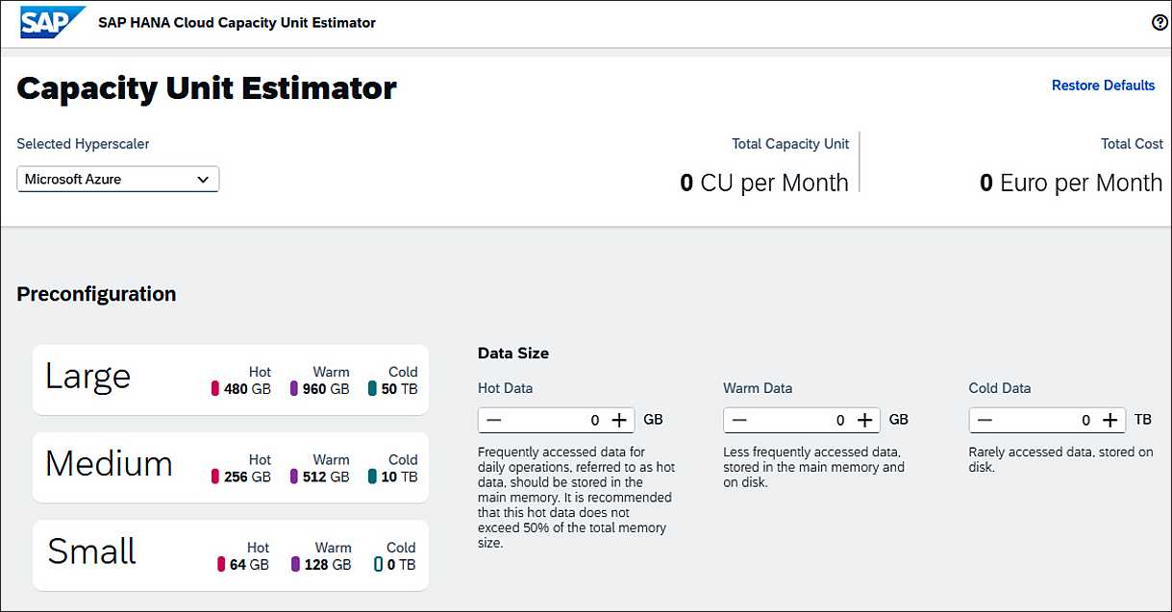Image resolution: width=1172 pixels, height=612 pixels.
Task: Click SAP HANA Cloud Capacity Unit Estimator title
Action: click(237, 22)
